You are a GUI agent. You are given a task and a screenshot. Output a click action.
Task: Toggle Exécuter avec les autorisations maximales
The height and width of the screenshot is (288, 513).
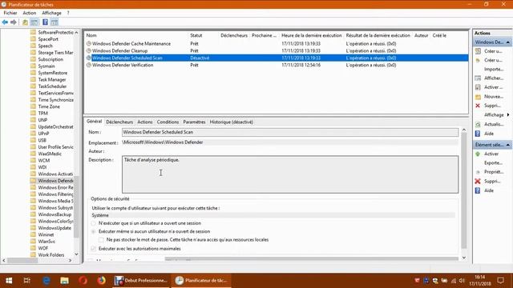point(94,249)
